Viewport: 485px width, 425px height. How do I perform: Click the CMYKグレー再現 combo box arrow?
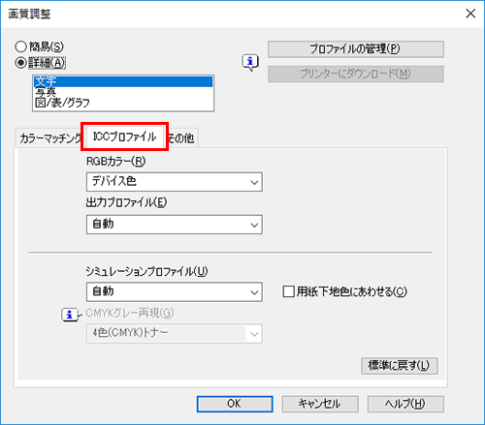coord(254,334)
